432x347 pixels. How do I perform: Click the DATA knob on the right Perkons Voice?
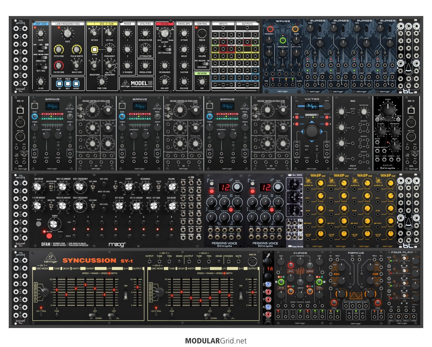(278, 187)
